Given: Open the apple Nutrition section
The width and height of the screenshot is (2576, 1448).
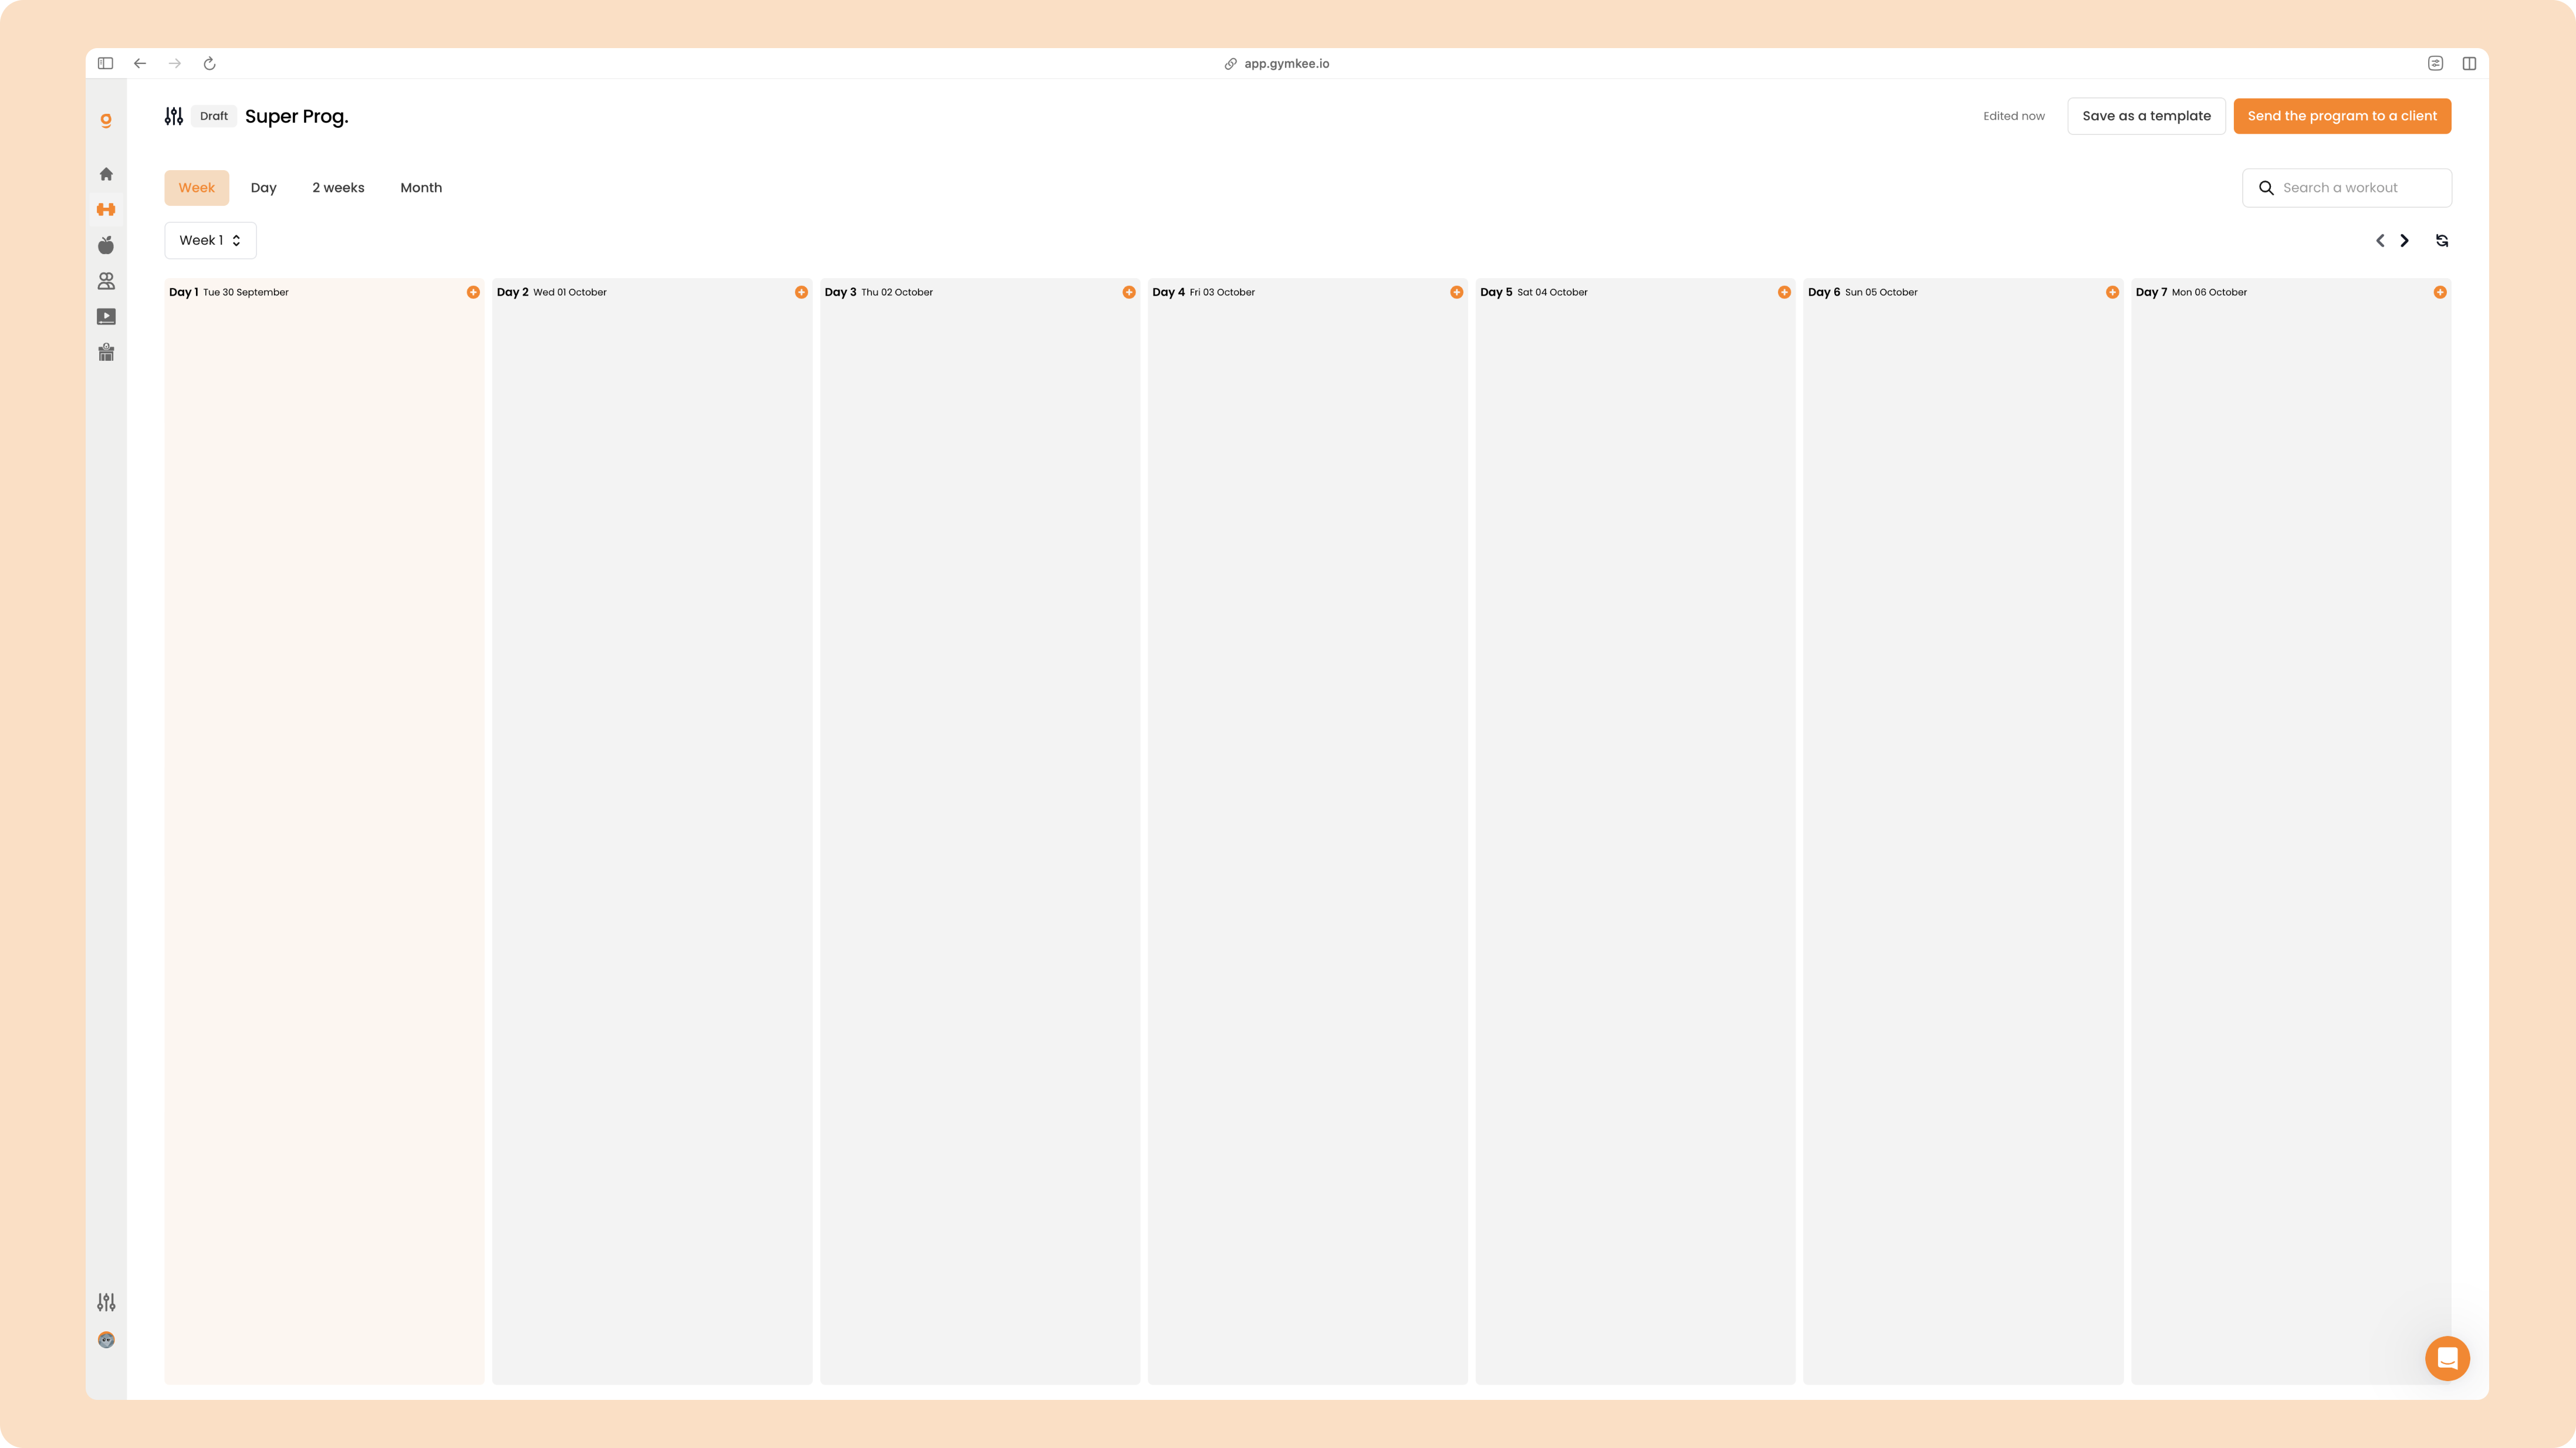Looking at the screenshot, I should coord(106,245).
